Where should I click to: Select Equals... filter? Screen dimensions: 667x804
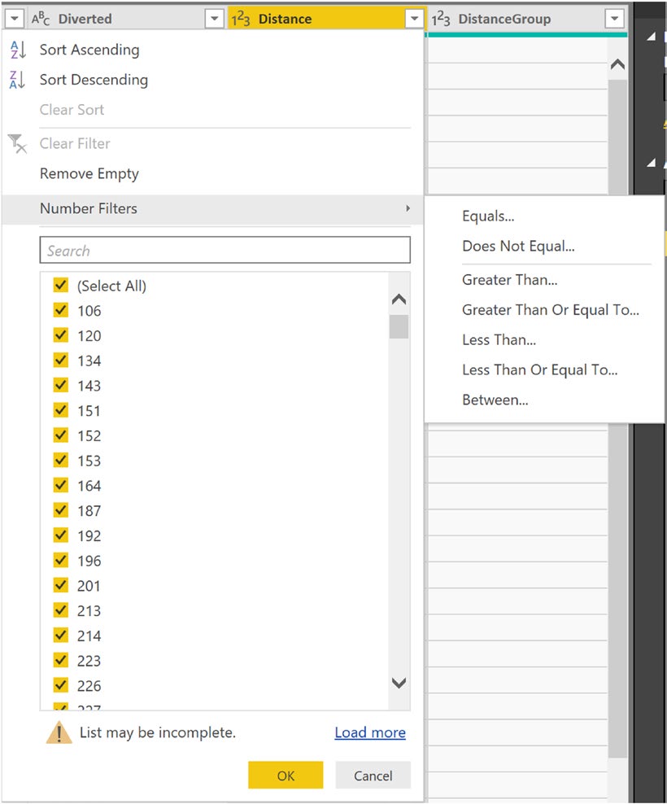[x=488, y=216]
